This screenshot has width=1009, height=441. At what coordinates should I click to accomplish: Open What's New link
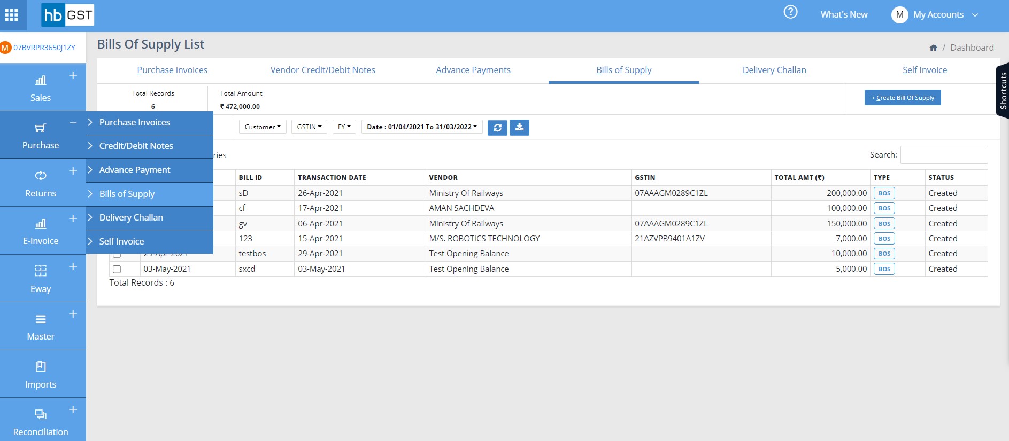click(x=844, y=15)
